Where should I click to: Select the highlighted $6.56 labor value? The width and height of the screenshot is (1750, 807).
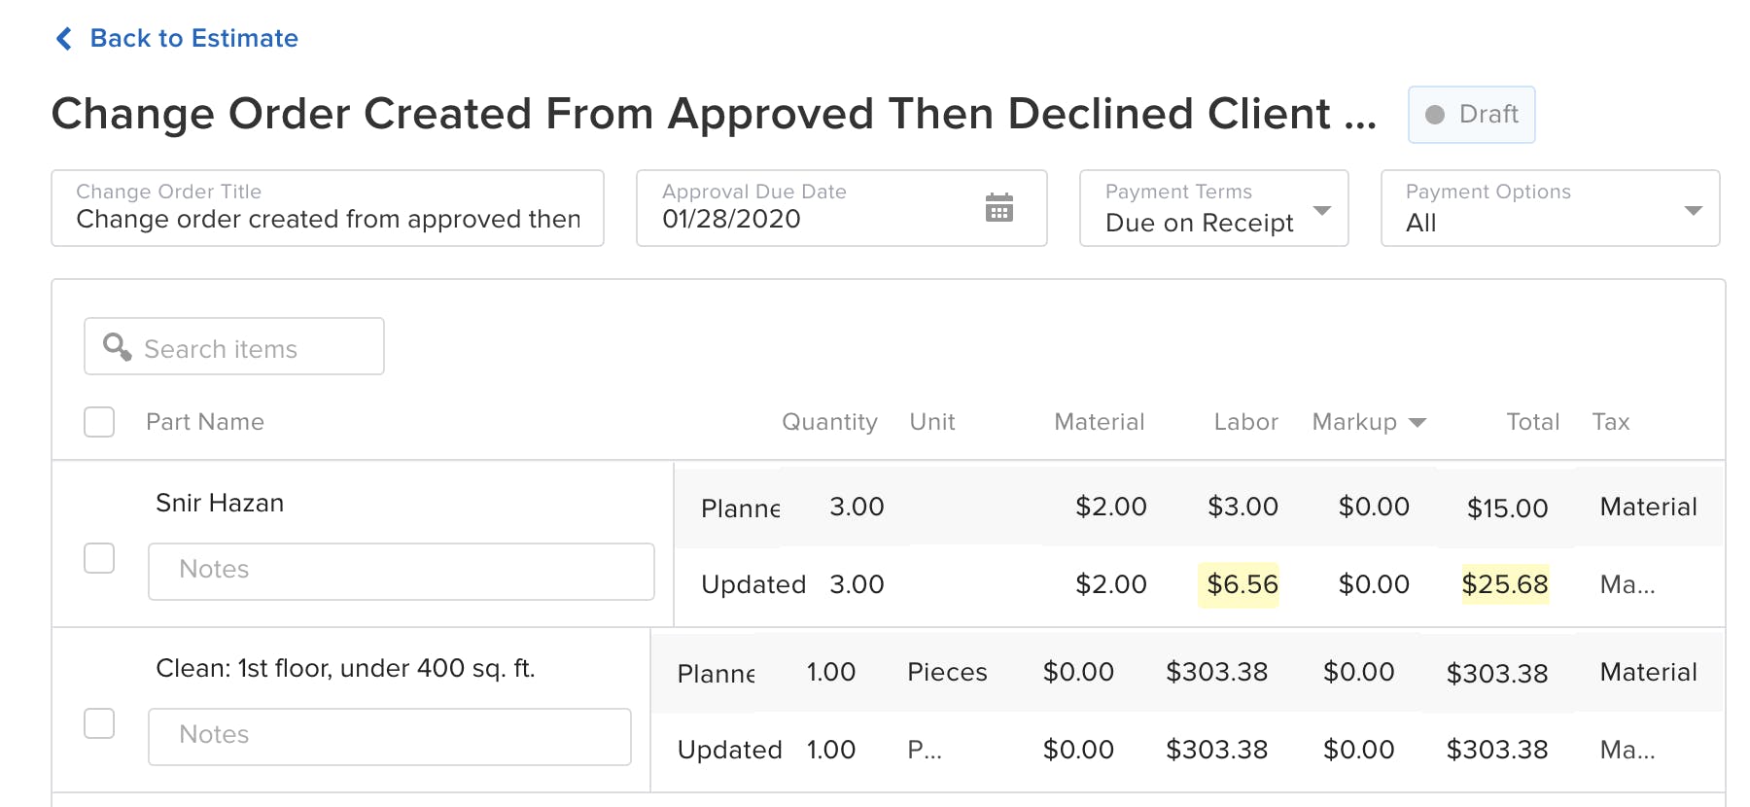pos(1241,584)
